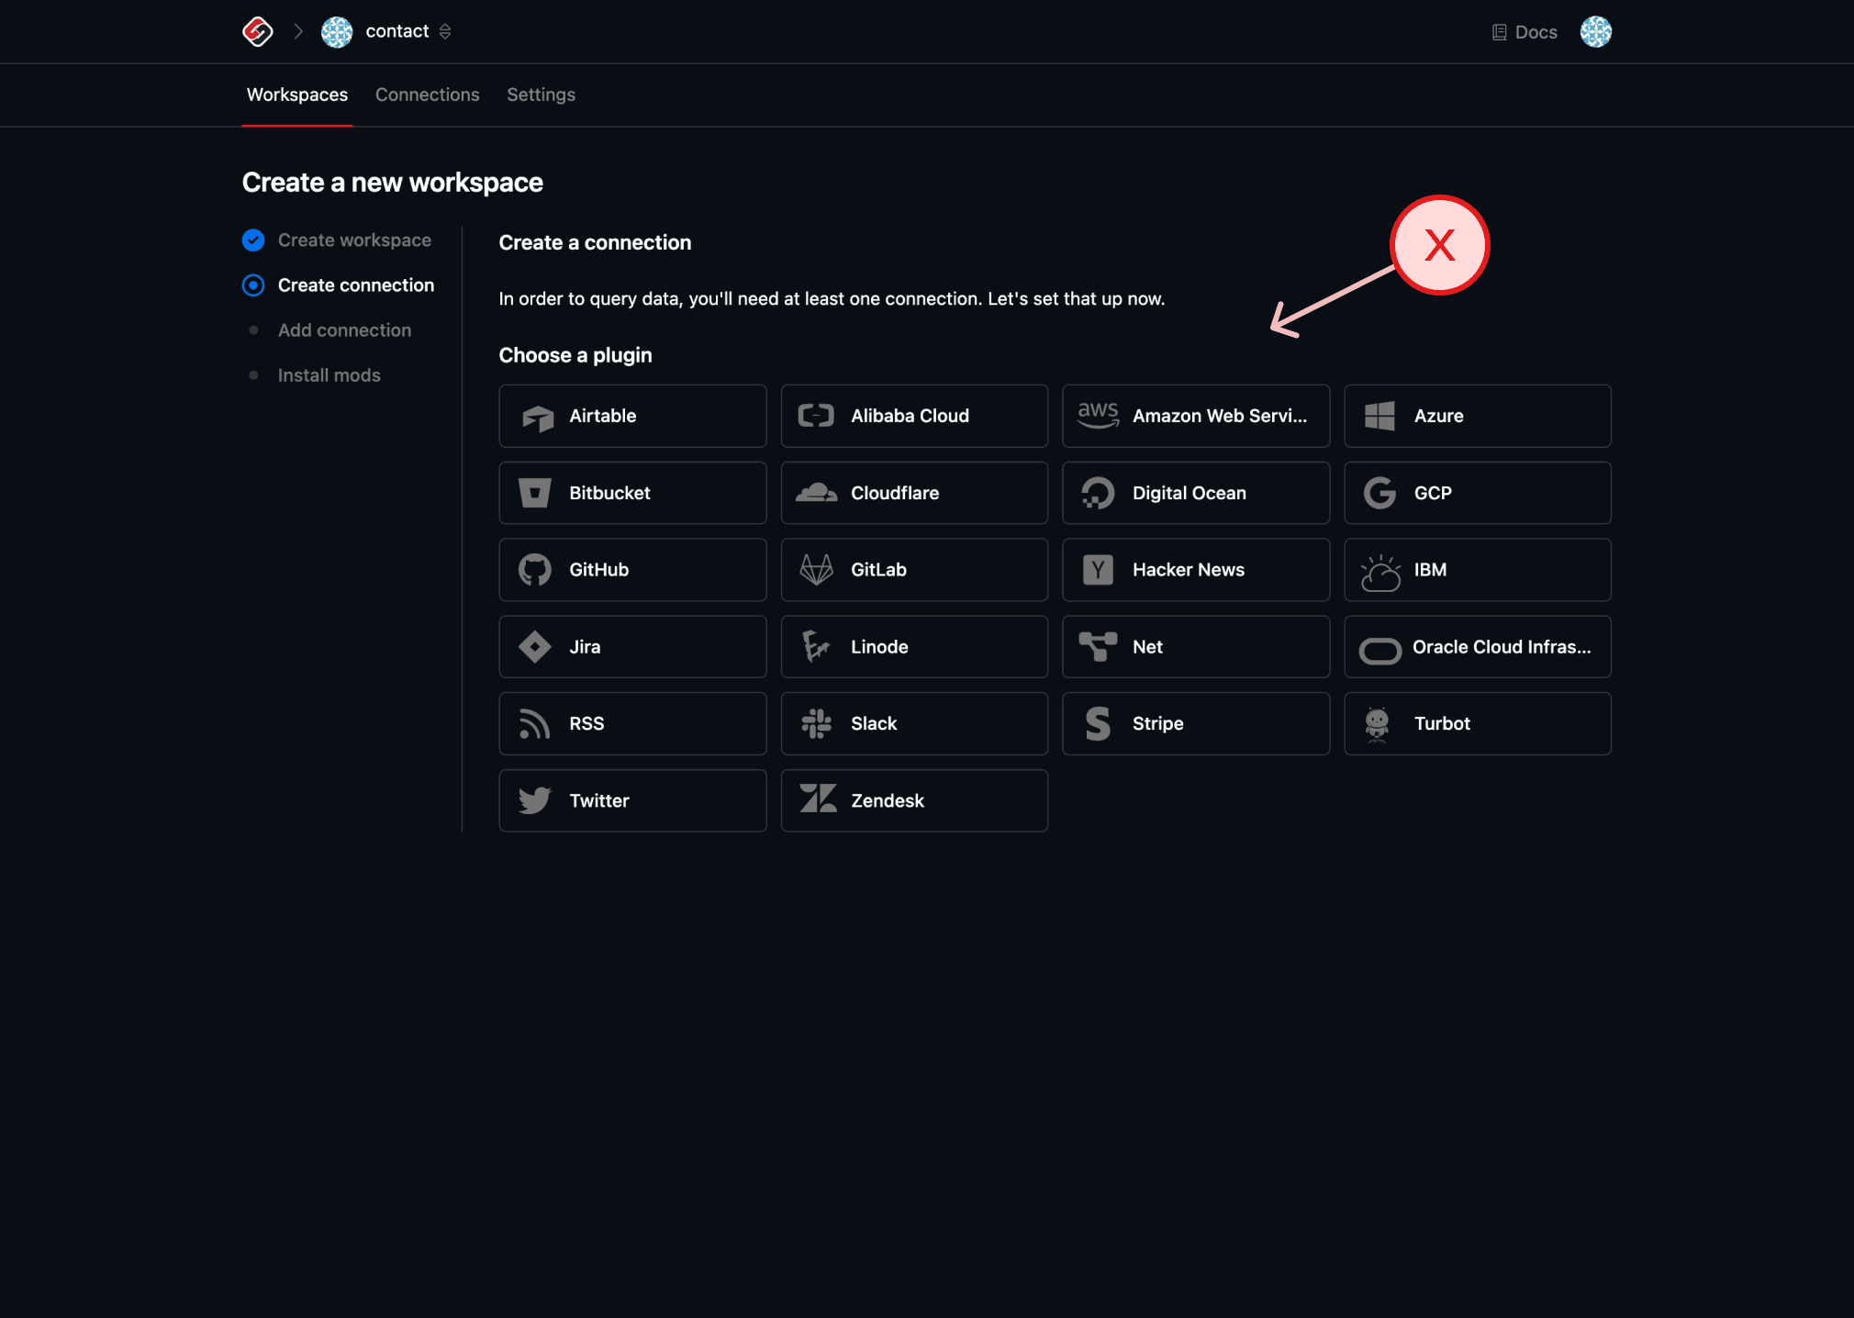This screenshot has width=1854, height=1318.
Task: Select the Net network icon
Action: coord(1098,646)
